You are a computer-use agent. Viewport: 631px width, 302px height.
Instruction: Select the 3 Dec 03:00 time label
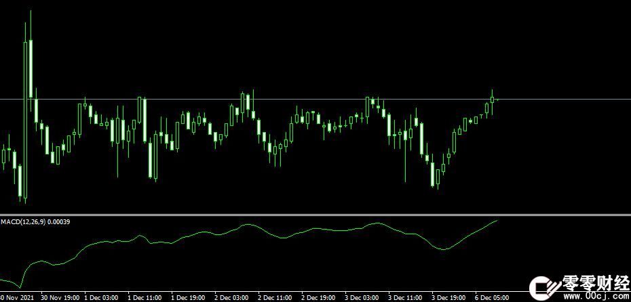(362, 297)
